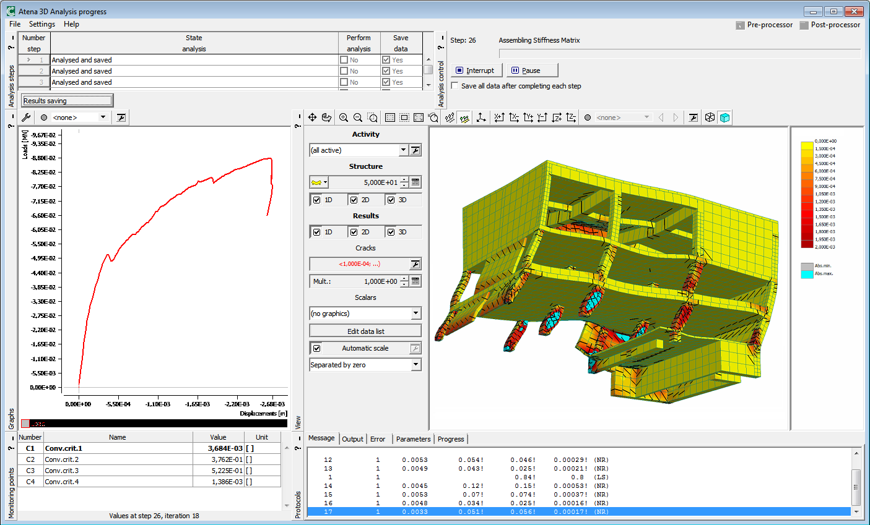Screen dimensions: 870x525
Task: Open crack settings wrench button
Action: pyautogui.click(x=415, y=264)
